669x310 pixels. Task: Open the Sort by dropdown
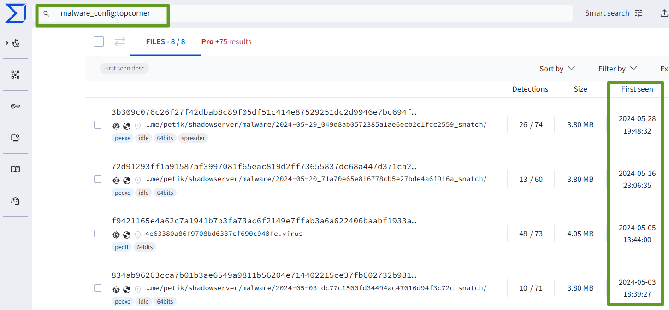(x=557, y=69)
